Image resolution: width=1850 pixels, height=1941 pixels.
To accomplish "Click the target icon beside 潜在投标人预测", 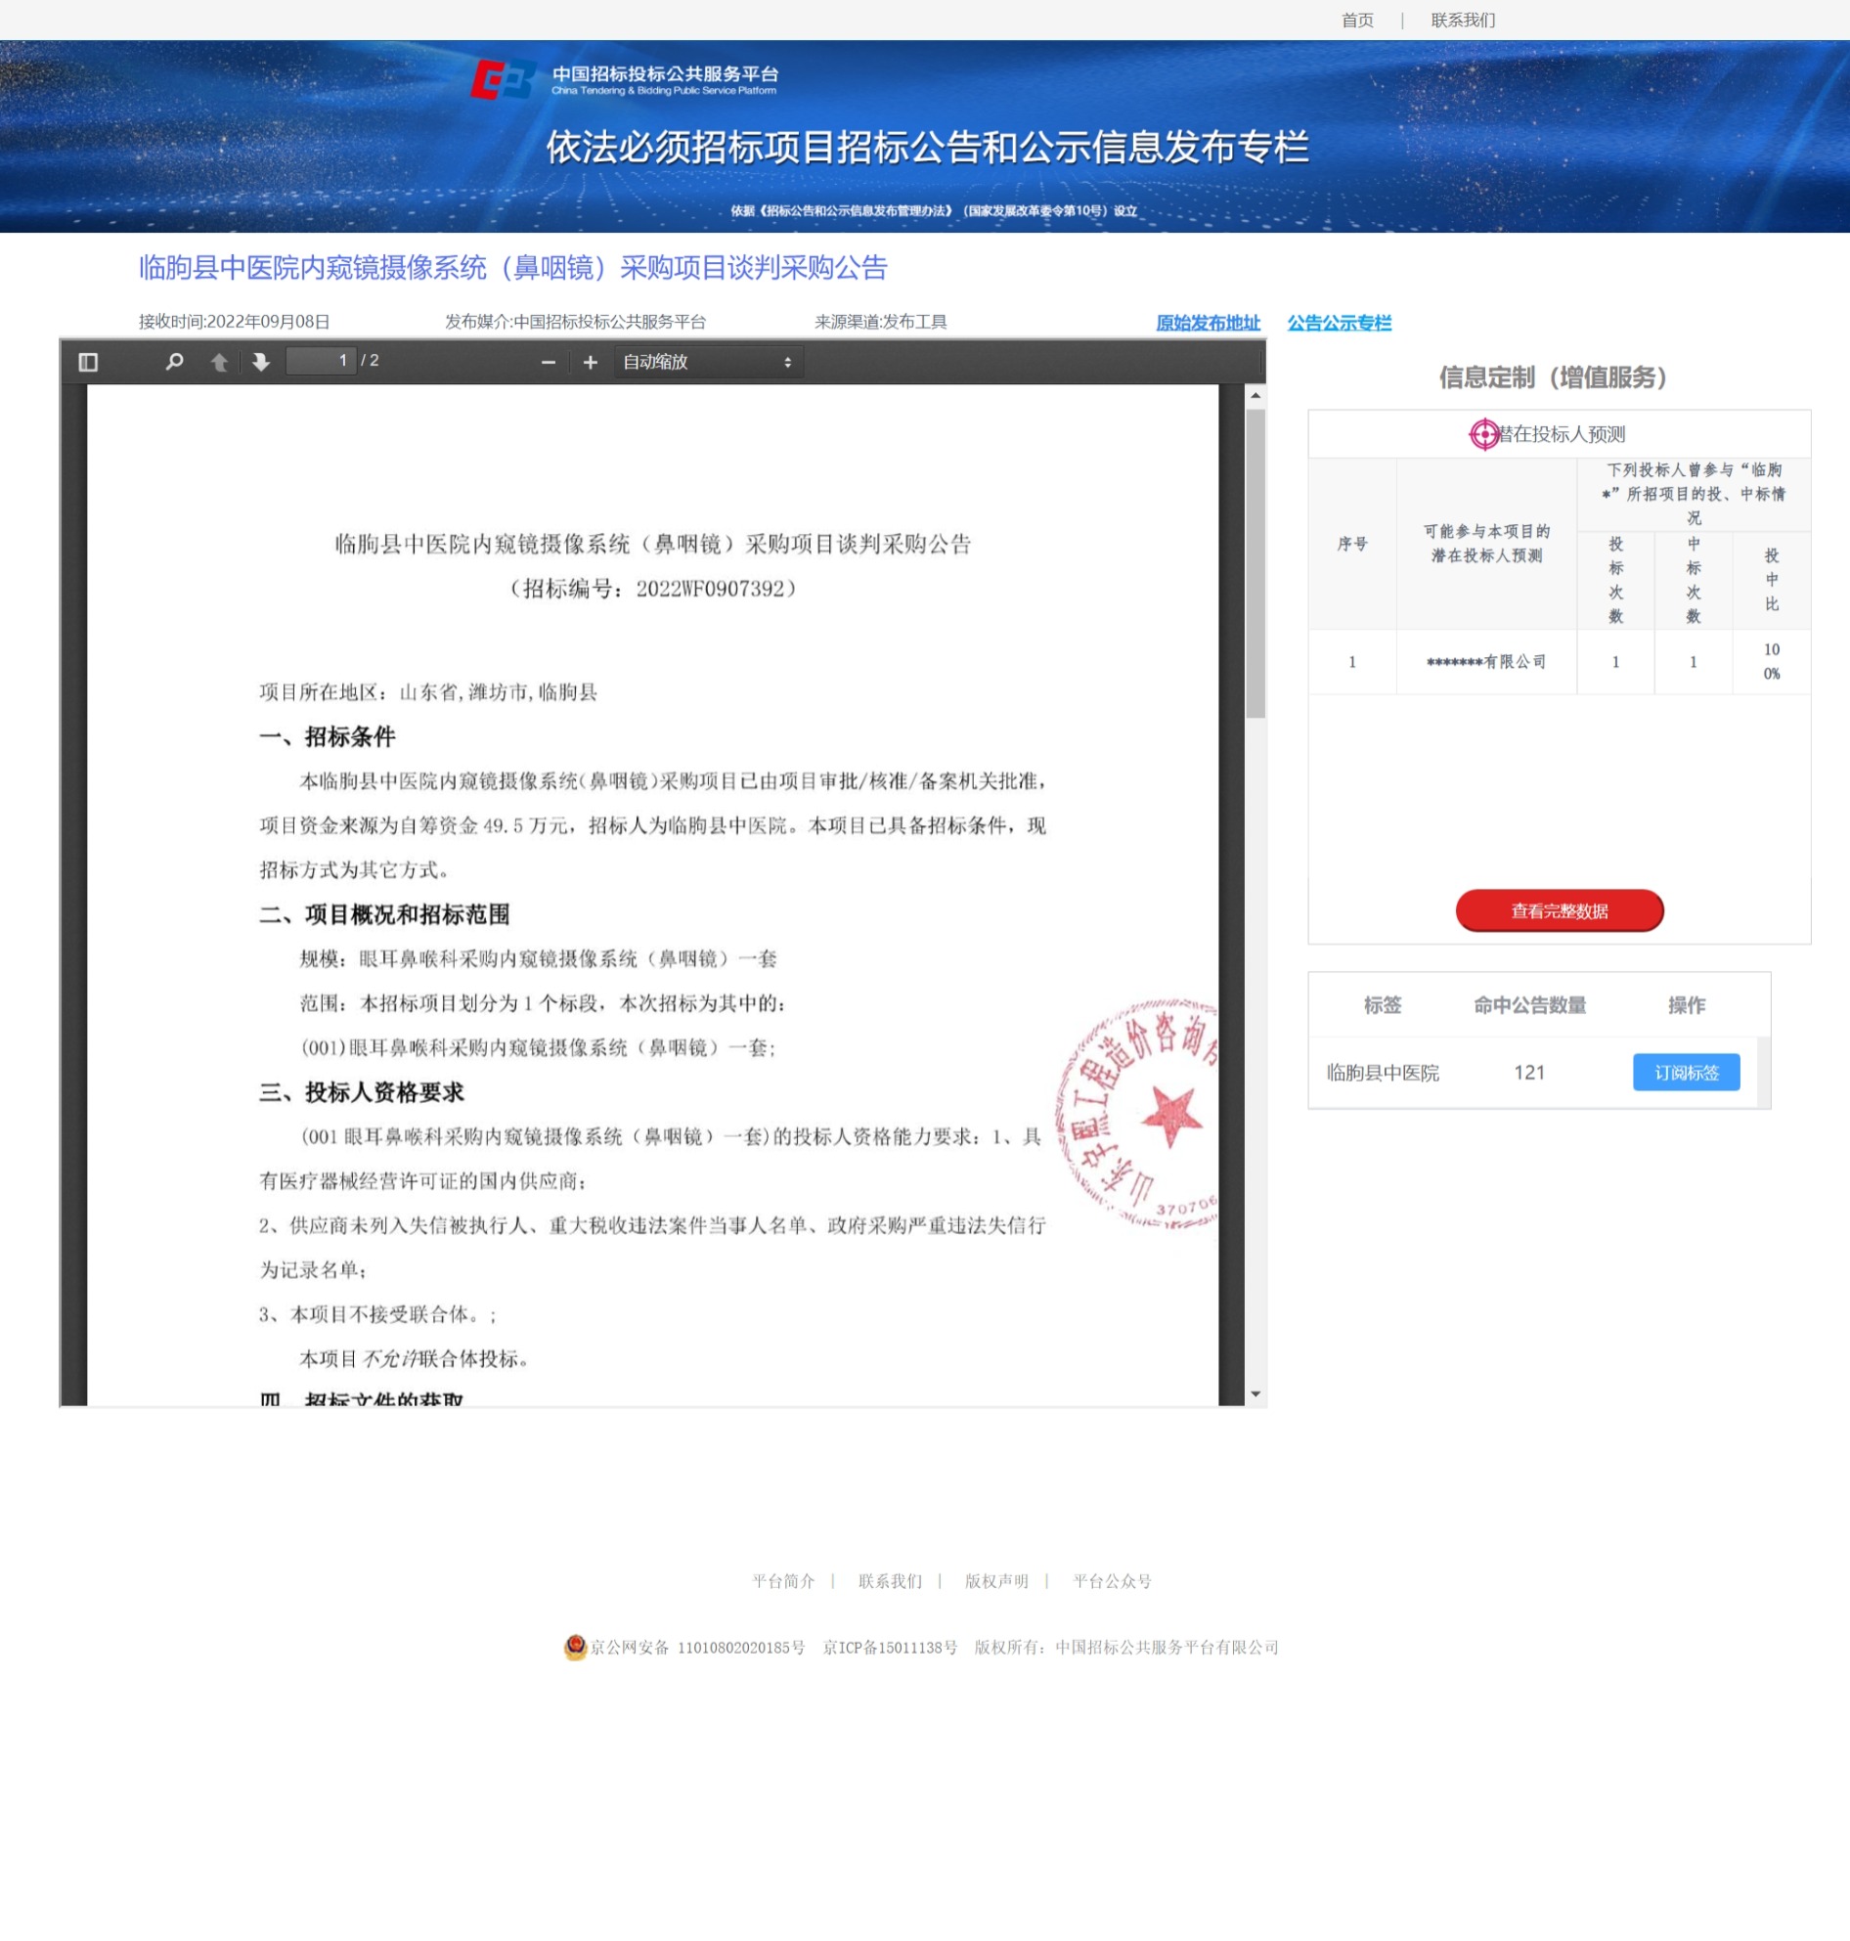I will point(1483,434).
